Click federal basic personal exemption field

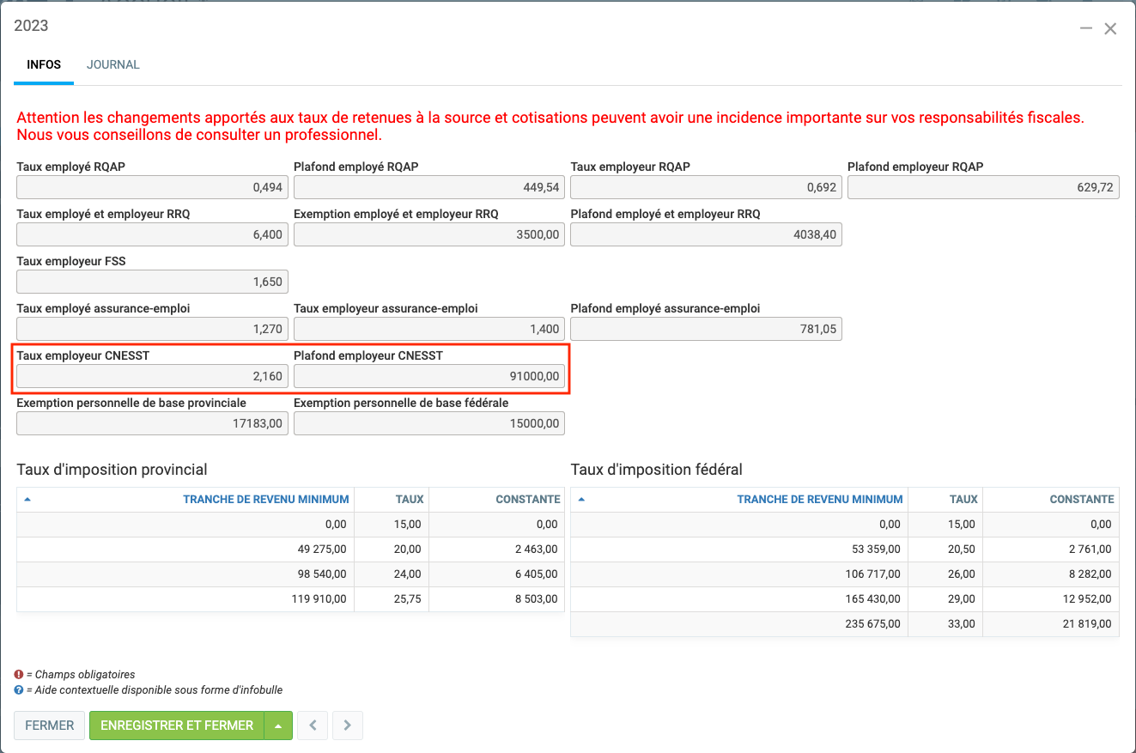428,423
